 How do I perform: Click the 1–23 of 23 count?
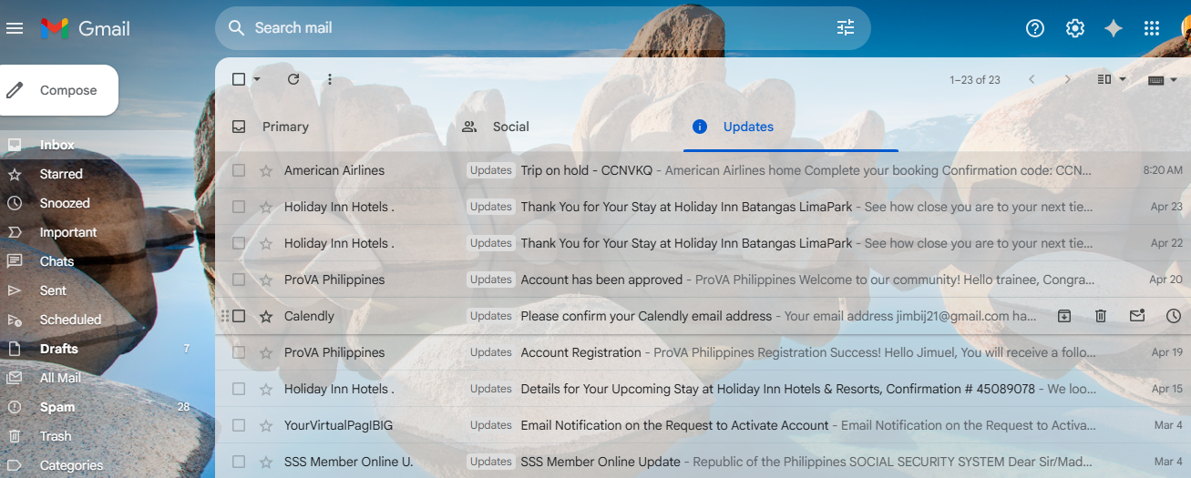point(975,80)
